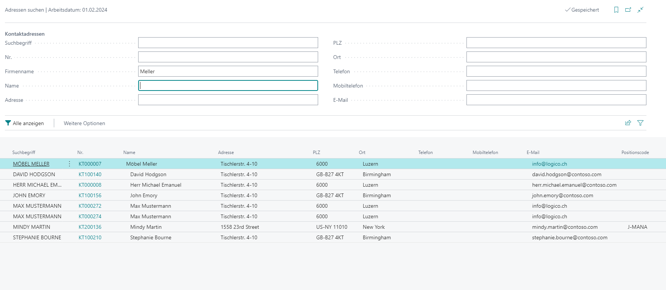Click the Gespeichert status indicator

[582, 10]
